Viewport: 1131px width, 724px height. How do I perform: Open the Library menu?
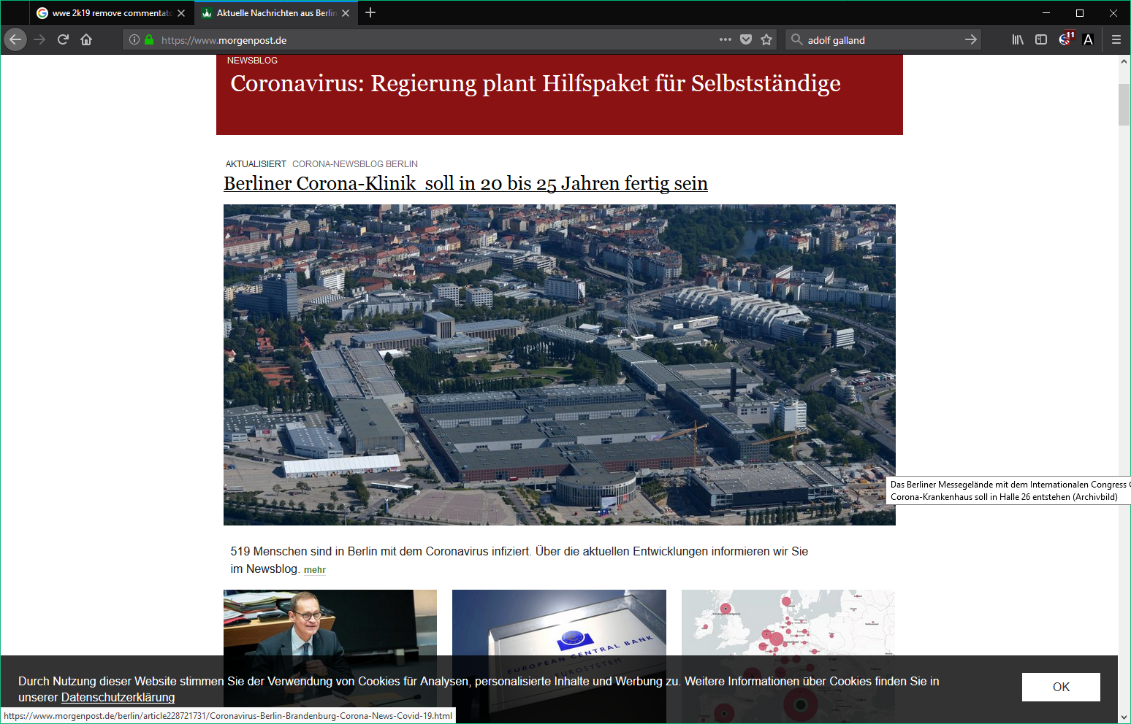click(x=1018, y=39)
